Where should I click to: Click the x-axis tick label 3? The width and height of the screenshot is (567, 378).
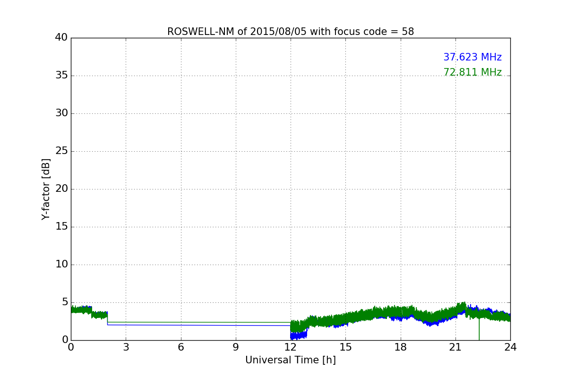126,347
